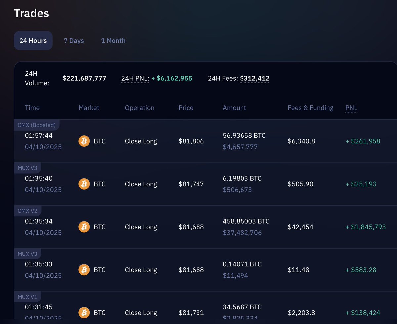397x324 pixels.
Task: Click the $81,806 price in first row
Action: 191,141
